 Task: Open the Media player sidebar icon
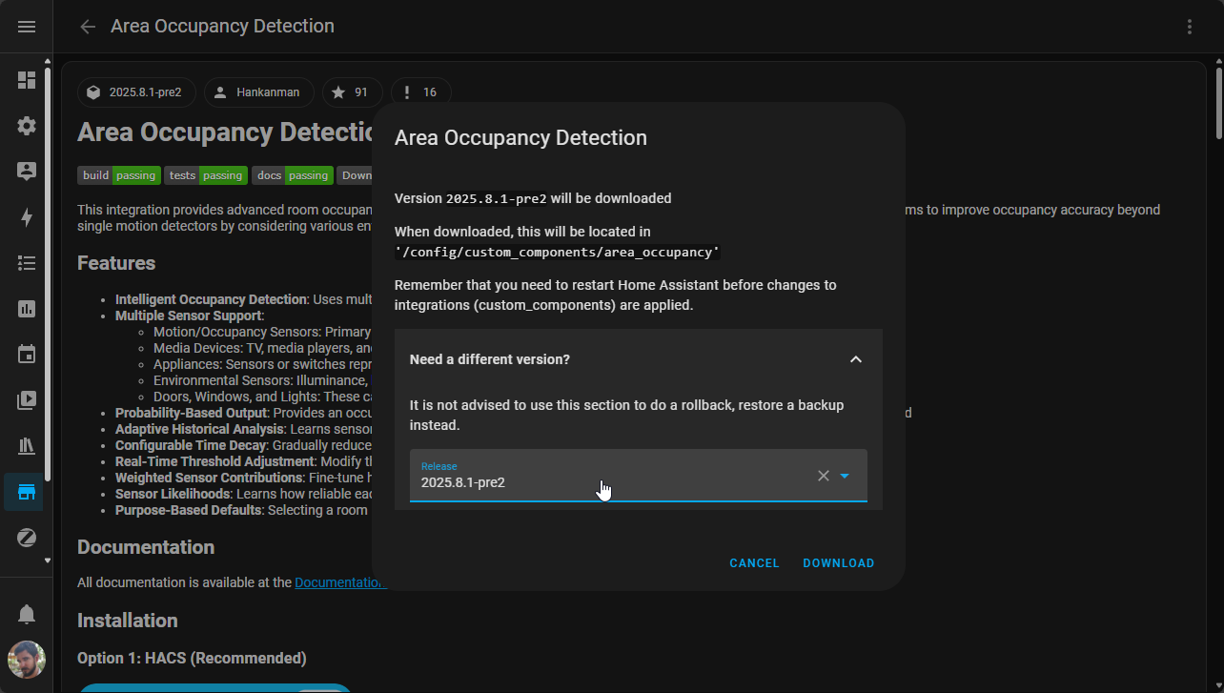[x=27, y=400]
